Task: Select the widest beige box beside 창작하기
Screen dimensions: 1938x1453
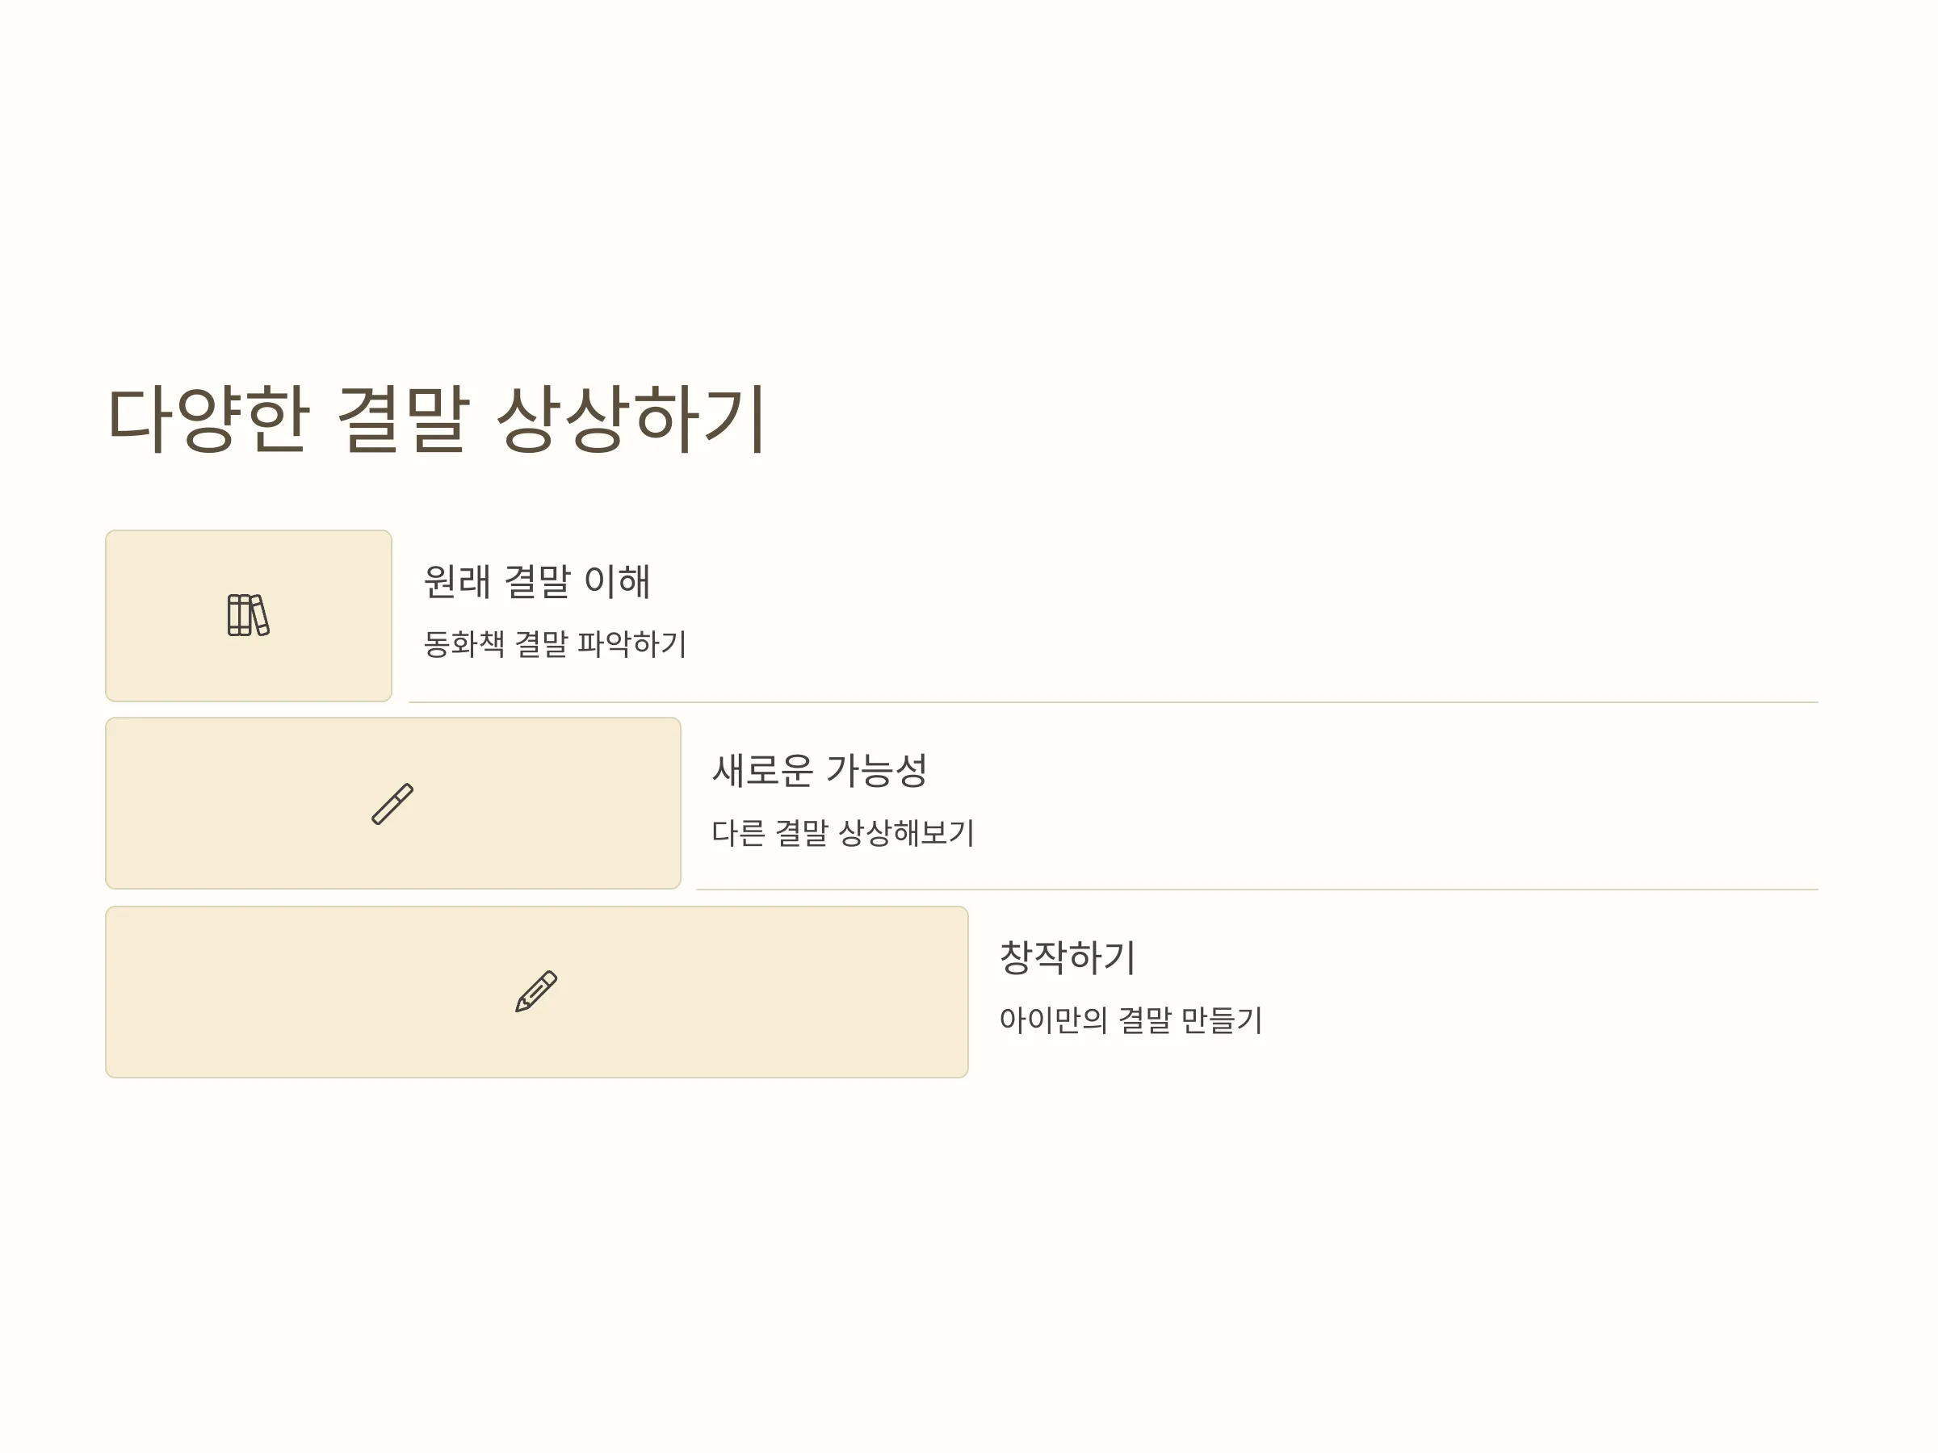Action: pos(537,991)
